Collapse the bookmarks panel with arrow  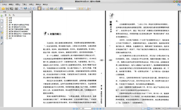click(x=30, y=12)
